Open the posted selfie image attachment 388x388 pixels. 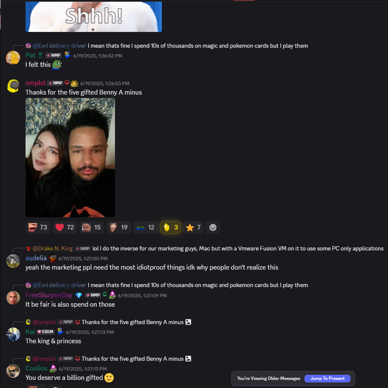[x=70, y=158]
